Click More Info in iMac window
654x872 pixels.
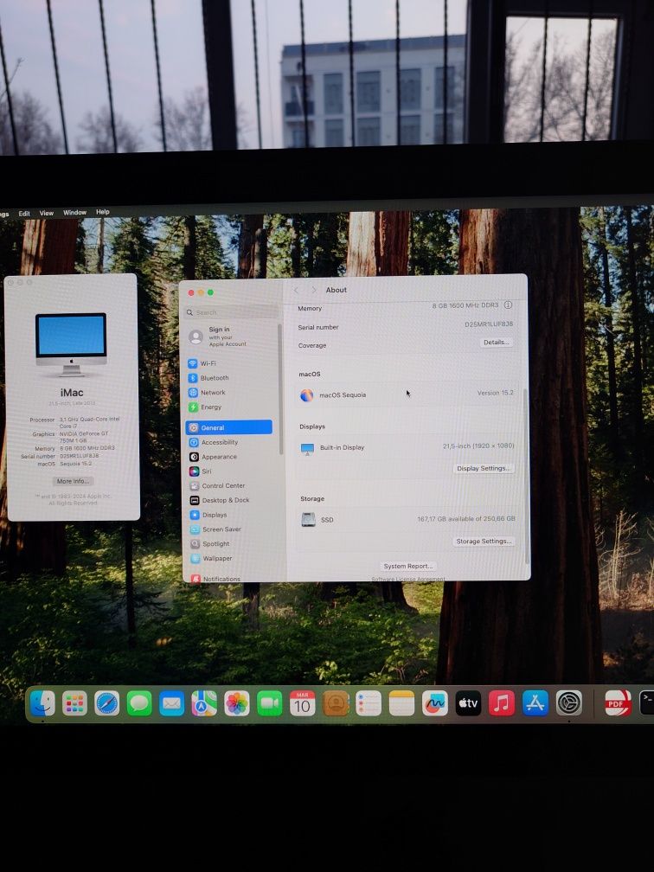(x=73, y=482)
